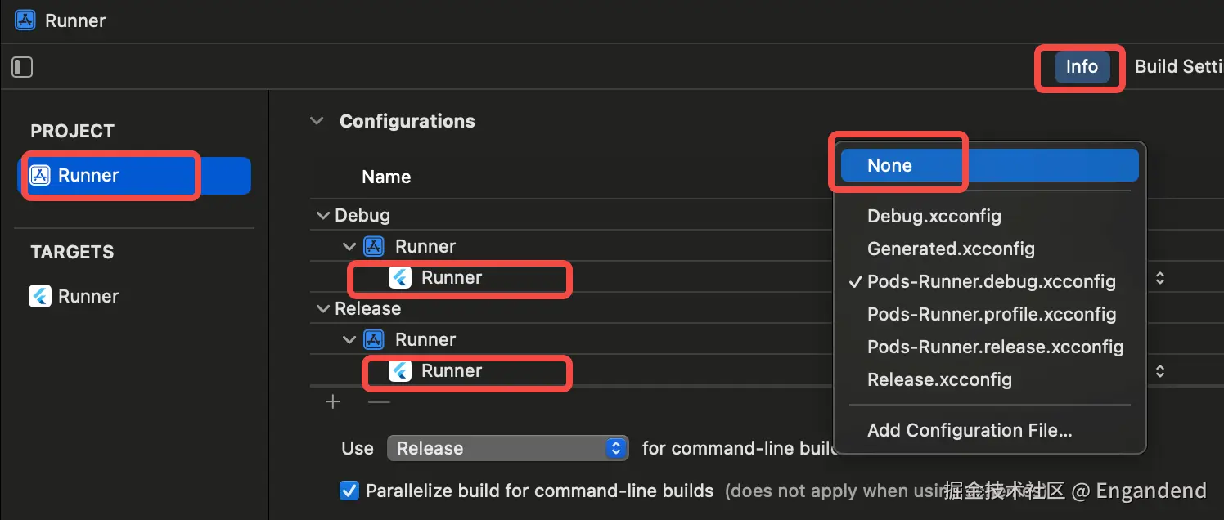
Task: Open the Build Settings tab
Action: pos(1178,67)
